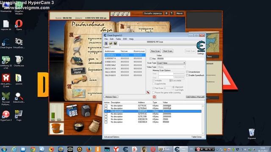Click the house and car icon in game
Image resolution: width=271 pixels, height=152 pixels.
tap(77, 61)
